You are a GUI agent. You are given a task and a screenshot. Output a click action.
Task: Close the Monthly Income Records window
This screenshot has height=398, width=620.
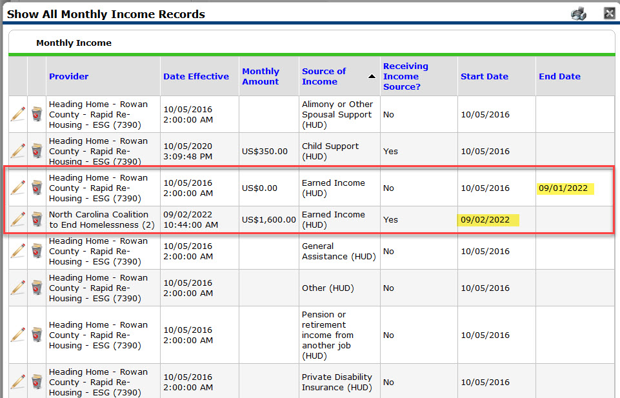pos(609,12)
